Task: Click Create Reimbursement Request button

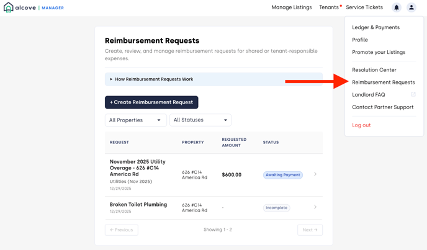Action: tap(151, 102)
